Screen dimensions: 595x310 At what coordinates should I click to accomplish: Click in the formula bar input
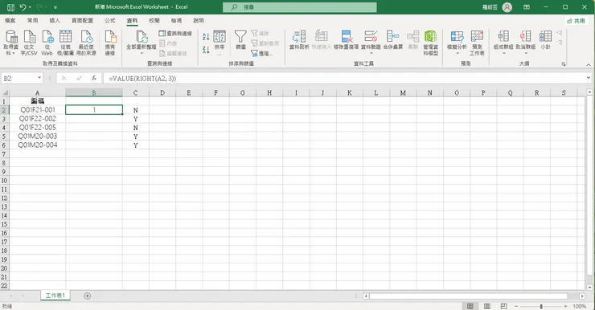343,78
